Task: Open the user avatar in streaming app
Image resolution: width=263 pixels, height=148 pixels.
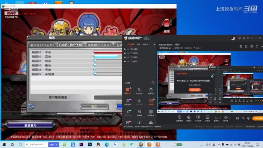Action: tap(233, 38)
